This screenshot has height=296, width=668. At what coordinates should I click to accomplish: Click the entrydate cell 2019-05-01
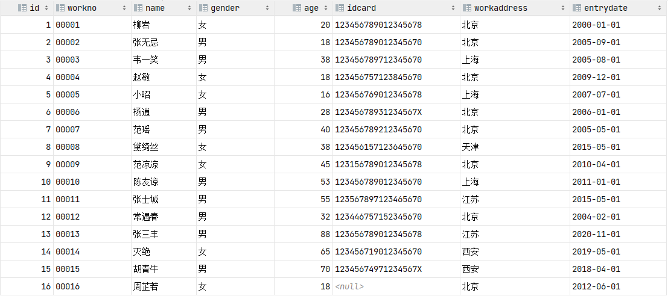[x=596, y=251]
